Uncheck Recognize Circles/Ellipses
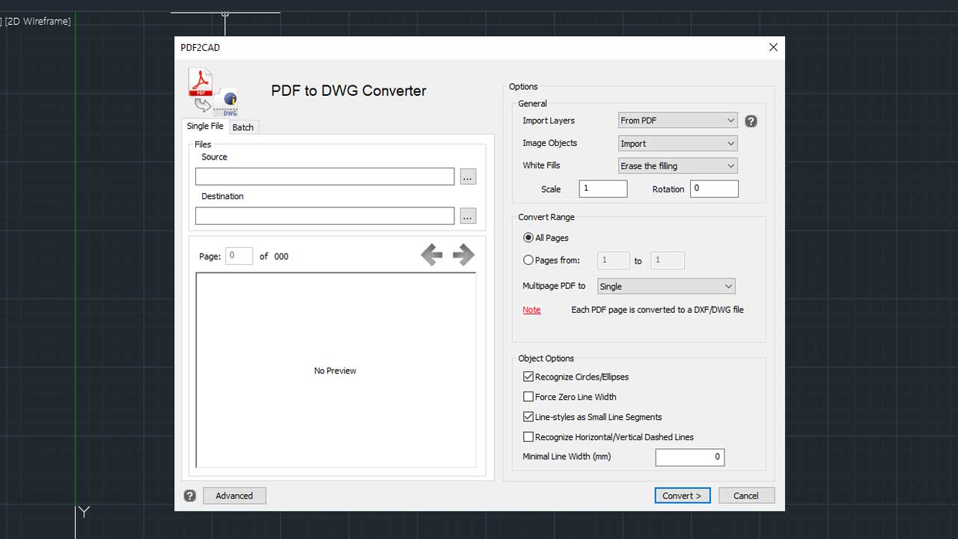Viewport: 958px width, 539px height. pyautogui.click(x=528, y=377)
